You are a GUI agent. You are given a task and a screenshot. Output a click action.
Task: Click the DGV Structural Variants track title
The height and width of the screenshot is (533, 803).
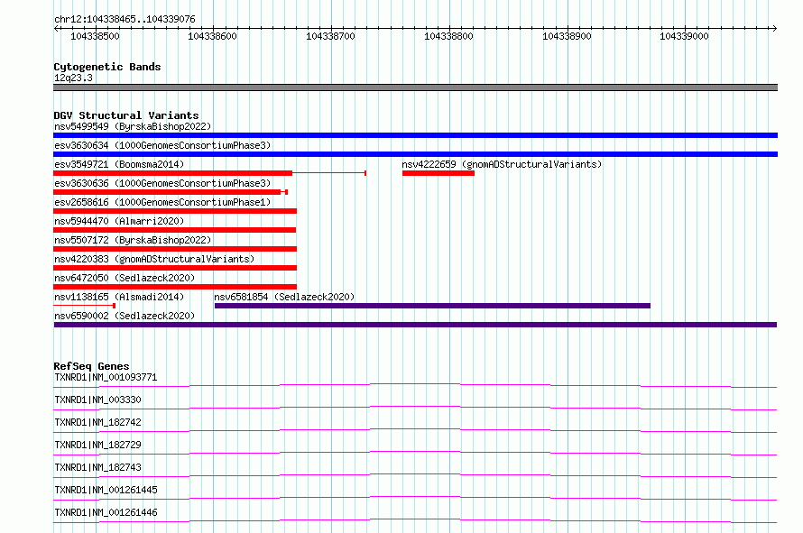[126, 115]
